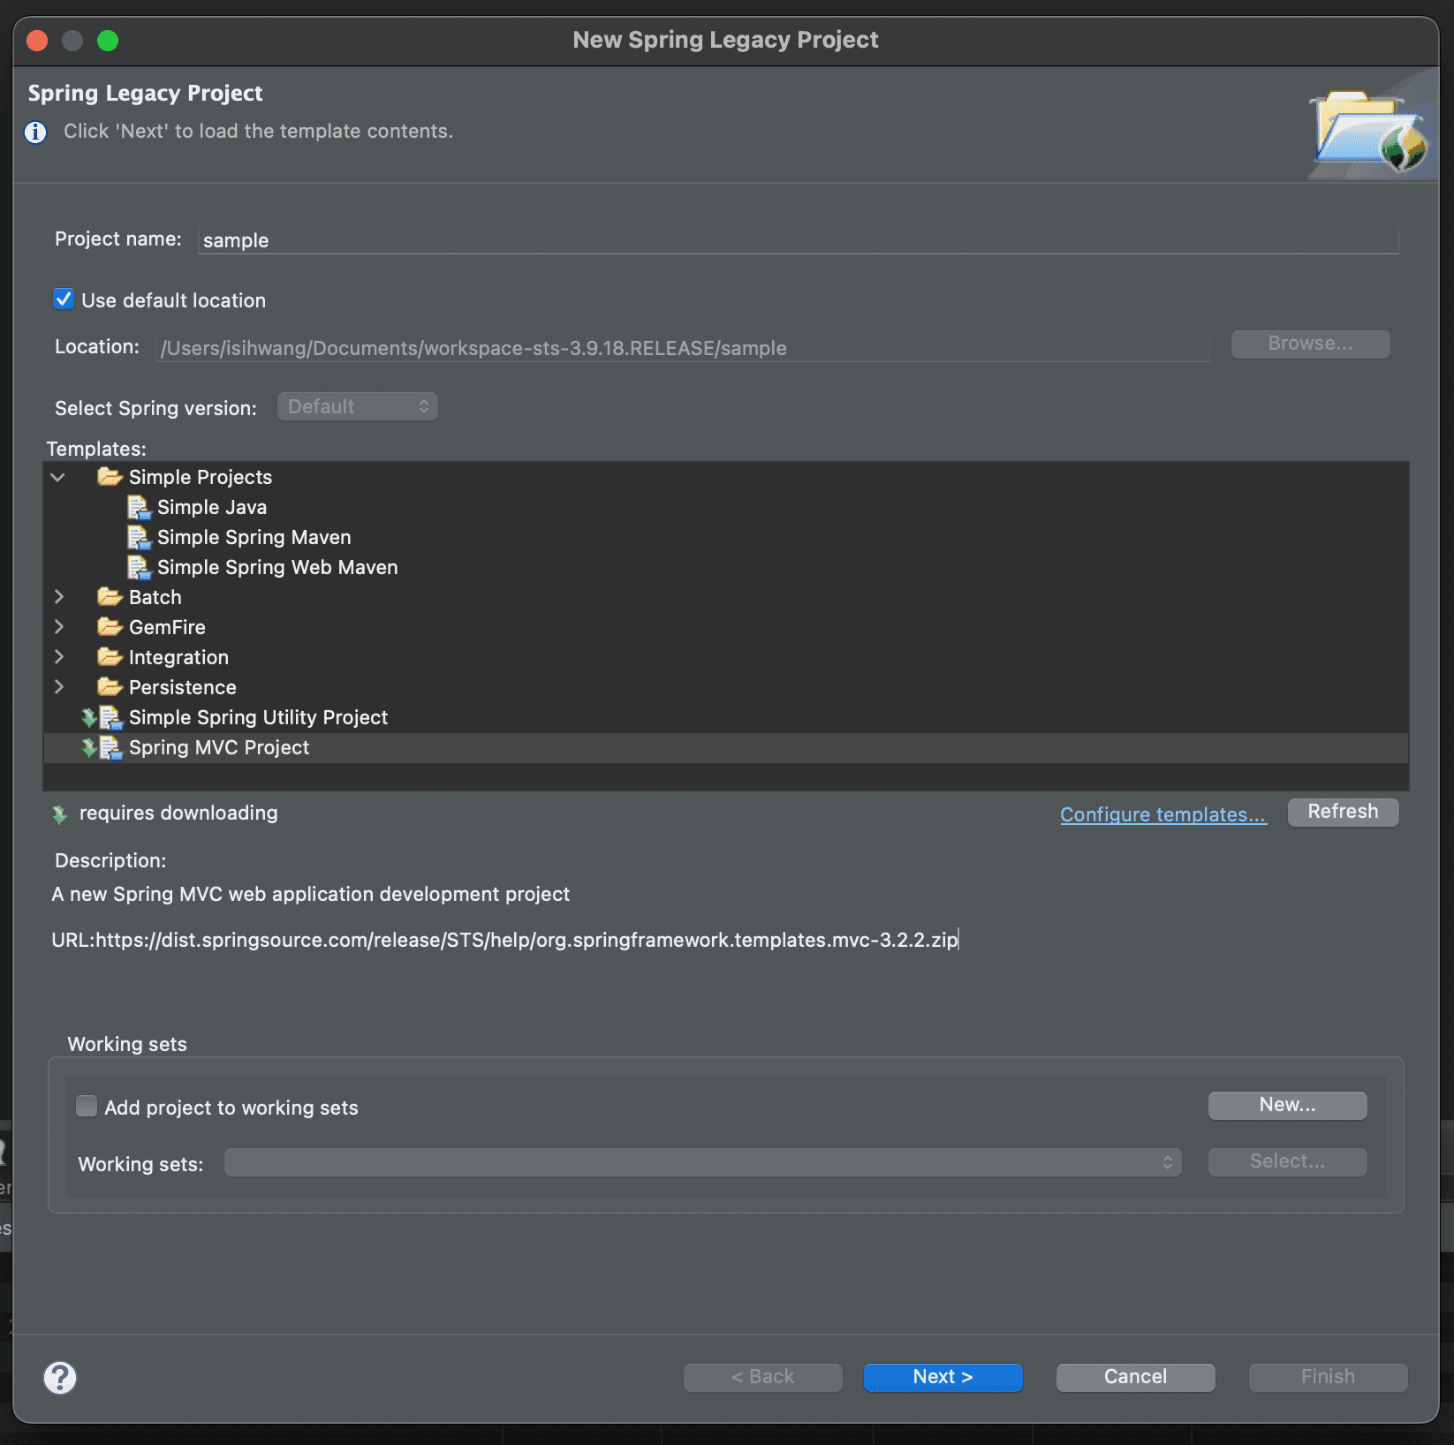
Task: Click the Browse... location button
Action: [x=1311, y=344]
